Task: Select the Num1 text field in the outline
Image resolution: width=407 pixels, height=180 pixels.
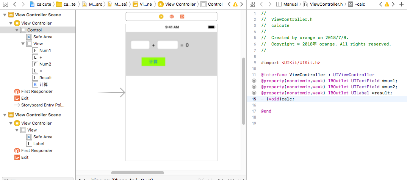Action: click(x=42, y=50)
